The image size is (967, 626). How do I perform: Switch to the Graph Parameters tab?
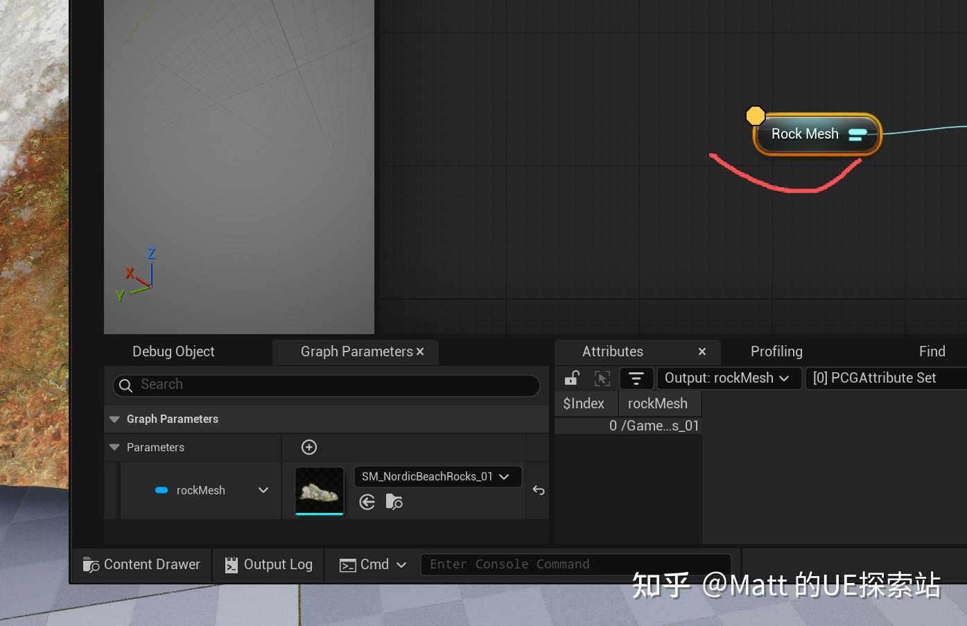356,351
